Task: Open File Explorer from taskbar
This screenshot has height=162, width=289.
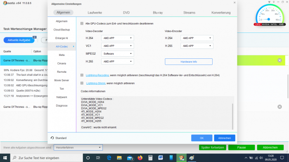Action: [x=119, y=158]
